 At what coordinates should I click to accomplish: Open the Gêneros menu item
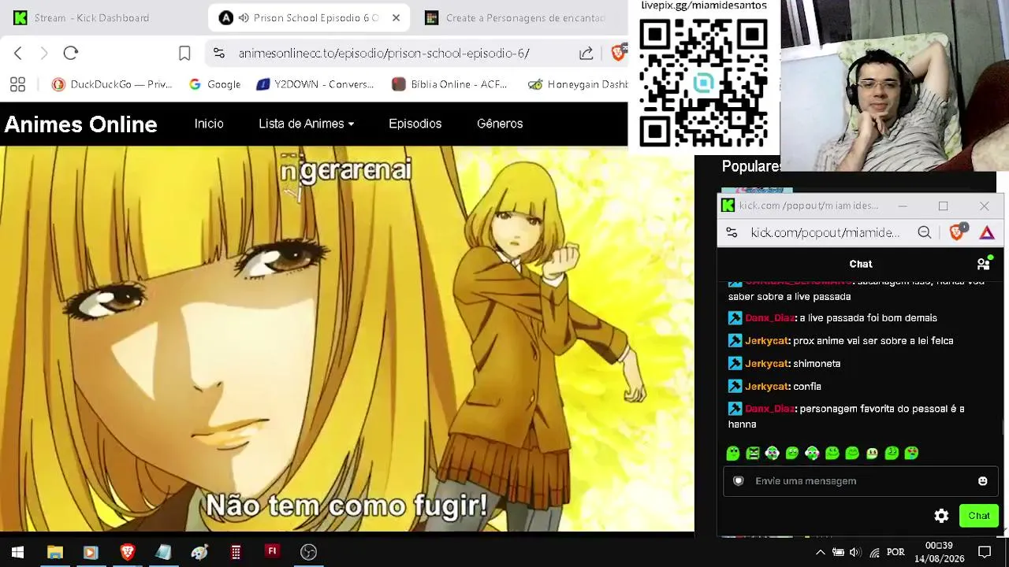click(x=500, y=124)
